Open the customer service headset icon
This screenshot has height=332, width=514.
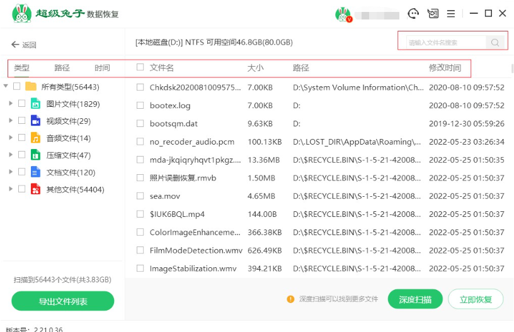tap(413, 13)
